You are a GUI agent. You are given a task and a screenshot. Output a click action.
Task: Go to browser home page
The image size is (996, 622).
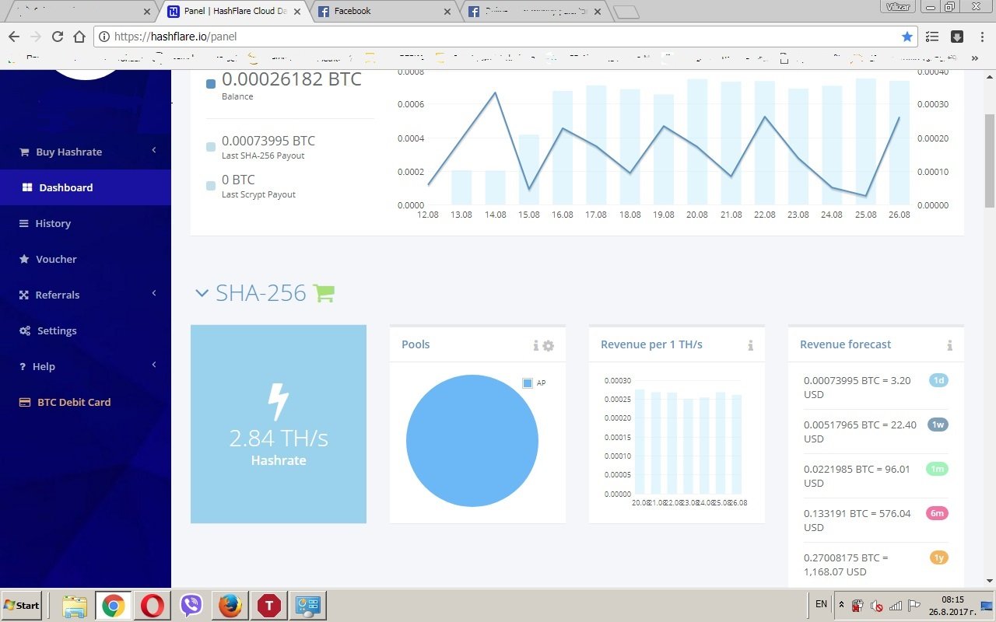79,37
